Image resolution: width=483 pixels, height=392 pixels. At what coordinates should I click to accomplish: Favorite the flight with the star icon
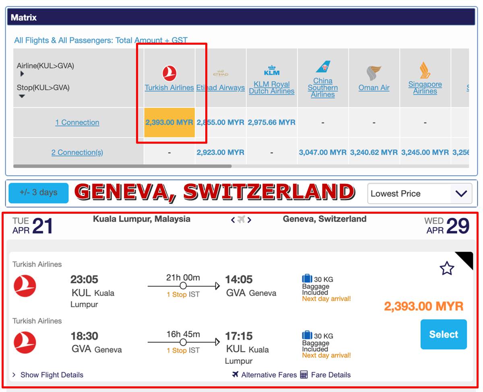coord(447,268)
